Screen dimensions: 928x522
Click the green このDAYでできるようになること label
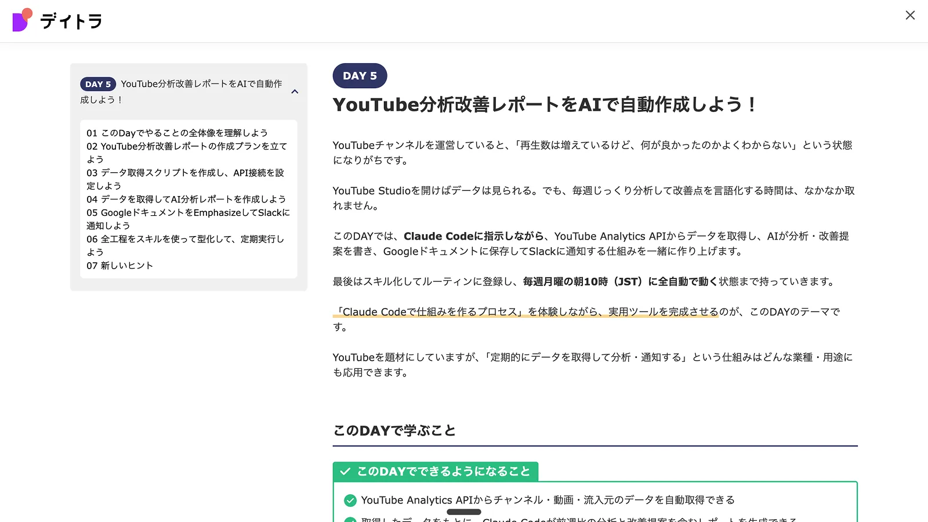436,472
